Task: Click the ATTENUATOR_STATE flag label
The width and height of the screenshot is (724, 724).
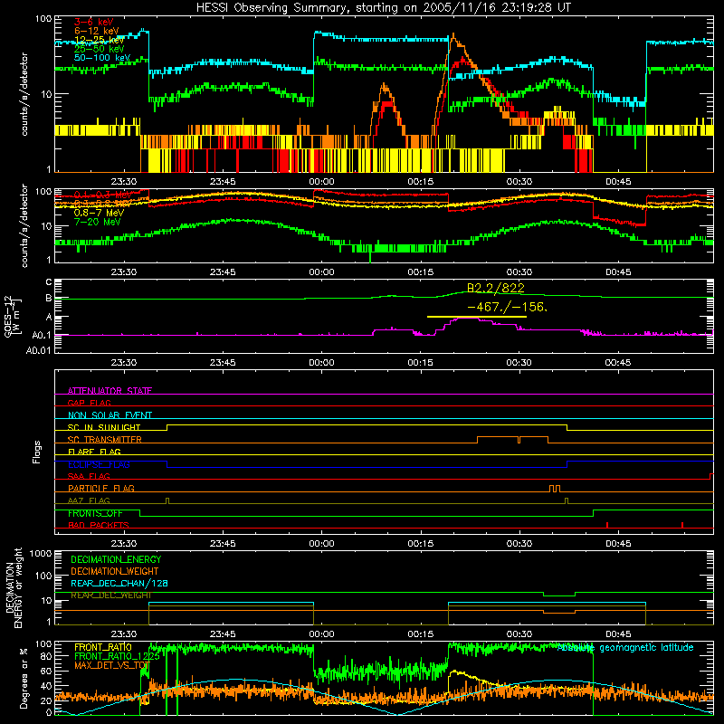Action: point(110,391)
